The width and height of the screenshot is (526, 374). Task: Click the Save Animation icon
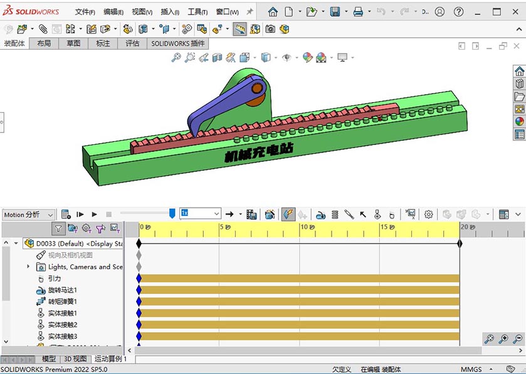[x=251, y=214]
